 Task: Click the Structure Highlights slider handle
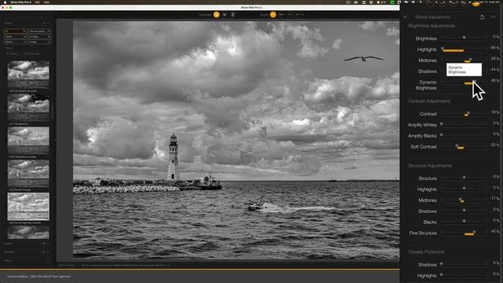[x=464, y=189]
